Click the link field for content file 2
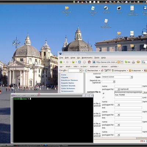 pyautogui.click(x=128, y=108)
